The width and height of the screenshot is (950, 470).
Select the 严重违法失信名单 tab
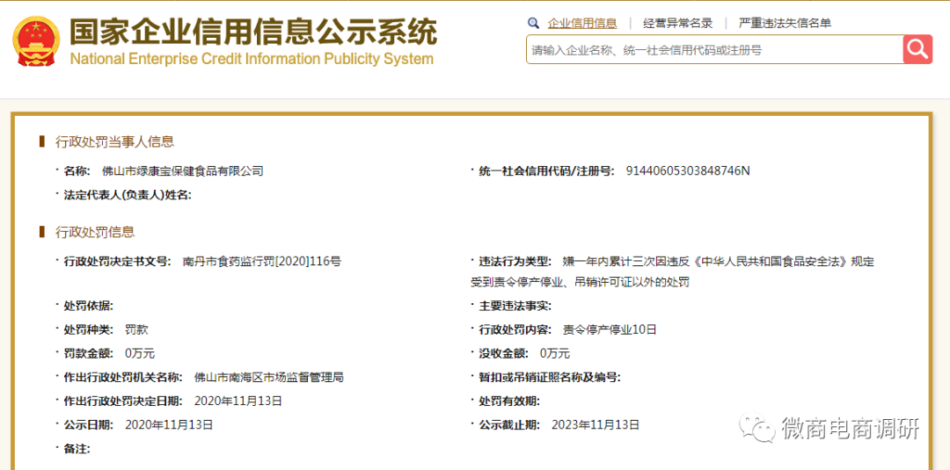coord(785,24)
